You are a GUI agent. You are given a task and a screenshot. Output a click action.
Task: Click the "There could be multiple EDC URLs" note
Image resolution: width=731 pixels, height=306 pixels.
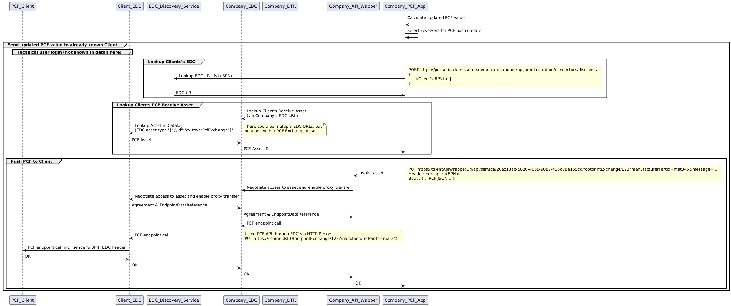tap(284, 129)
